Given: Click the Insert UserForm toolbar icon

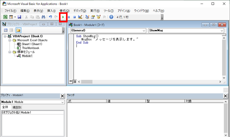Looking at the screenshot, I should pos(11,17).
